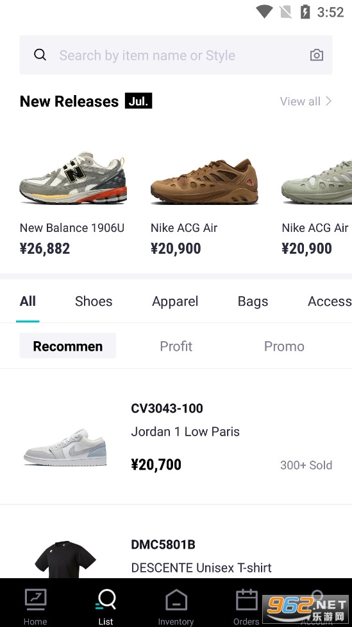Image resolution: width=352 pixels, height=627 pixels.
Task: Open the Orders calendar icon
Action: point(246,599)
